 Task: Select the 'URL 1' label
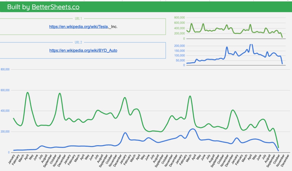coord(78,19)
